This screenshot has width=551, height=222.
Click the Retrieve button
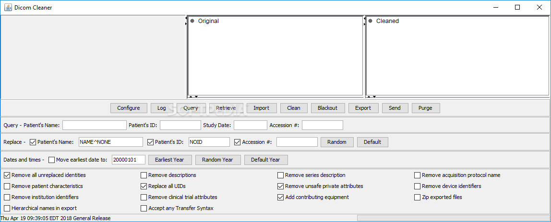click(x=226, y=108)
